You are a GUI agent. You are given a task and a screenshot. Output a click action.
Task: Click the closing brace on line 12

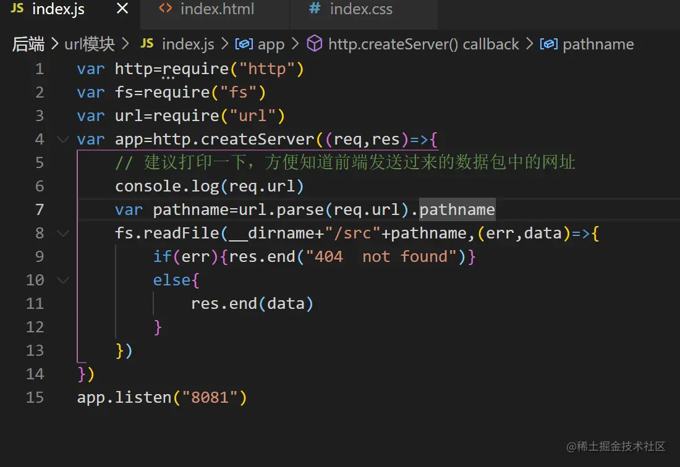point(158,327)
